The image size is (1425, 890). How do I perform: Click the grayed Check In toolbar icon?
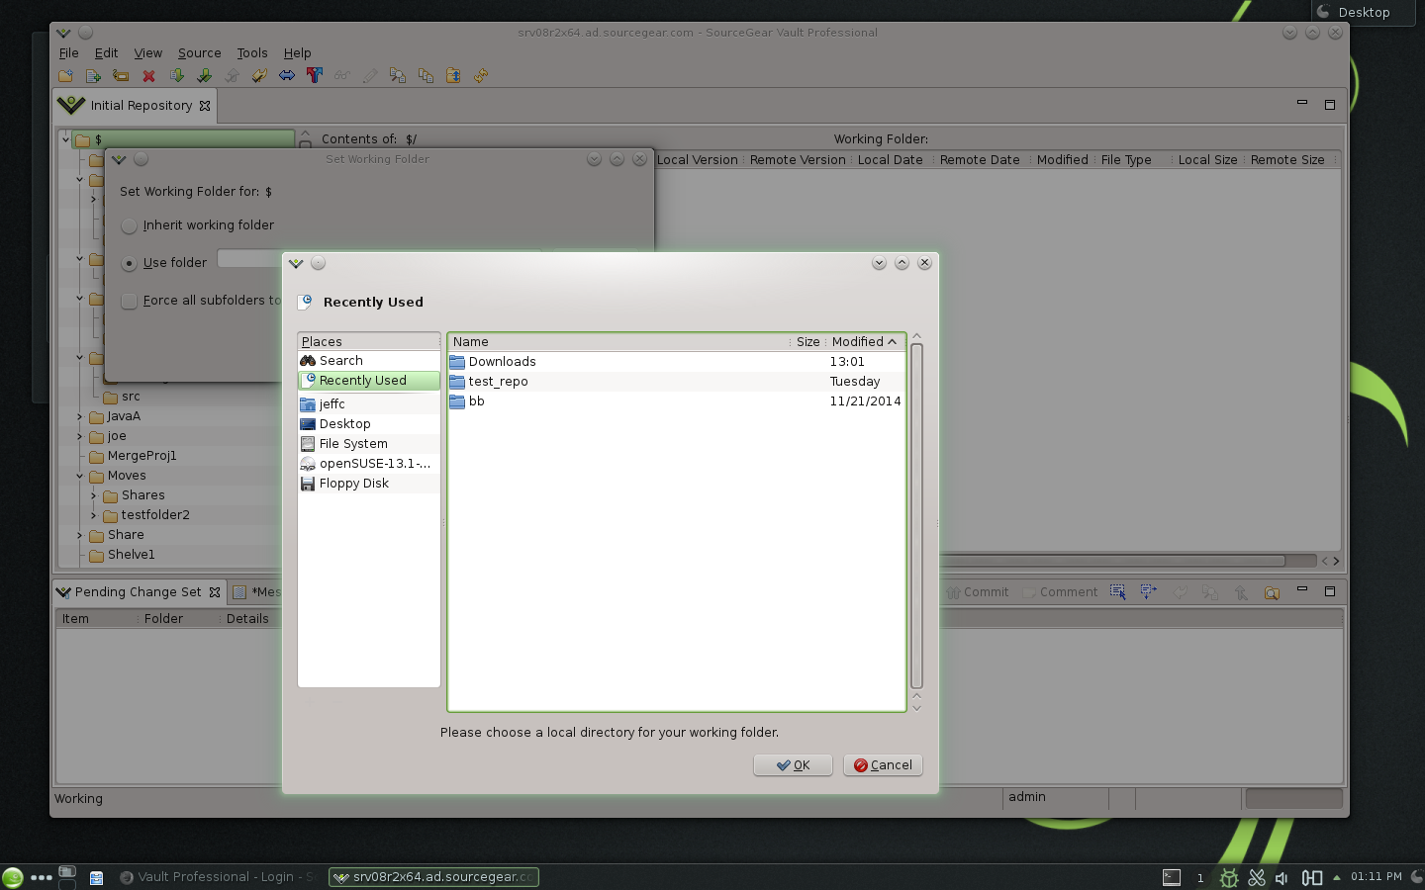point(232,75)
